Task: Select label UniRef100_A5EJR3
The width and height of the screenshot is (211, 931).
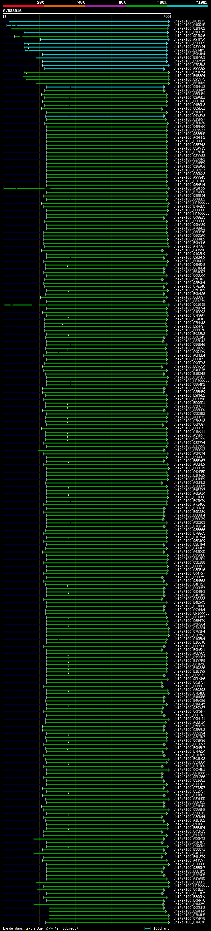Action: tap(189, 279)
